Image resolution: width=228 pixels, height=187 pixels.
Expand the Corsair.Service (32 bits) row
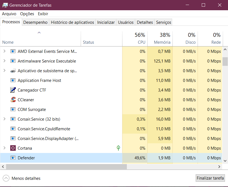pos(4,119)
